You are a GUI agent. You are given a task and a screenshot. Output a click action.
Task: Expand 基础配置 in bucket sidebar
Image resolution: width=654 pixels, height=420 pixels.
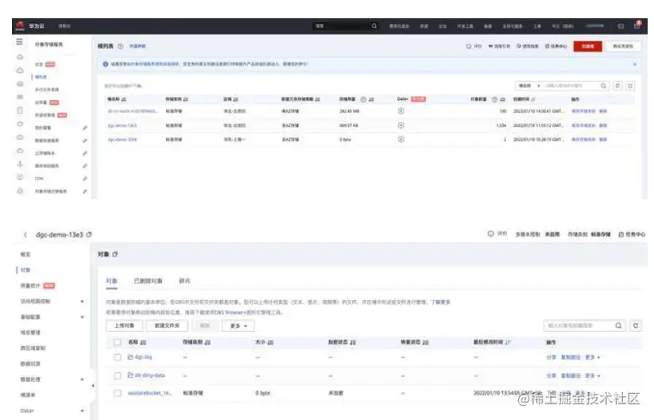82,317
